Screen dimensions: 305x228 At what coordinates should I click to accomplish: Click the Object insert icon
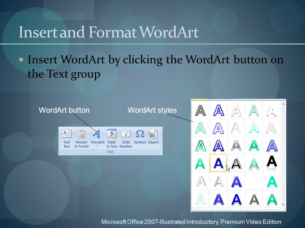153,134
